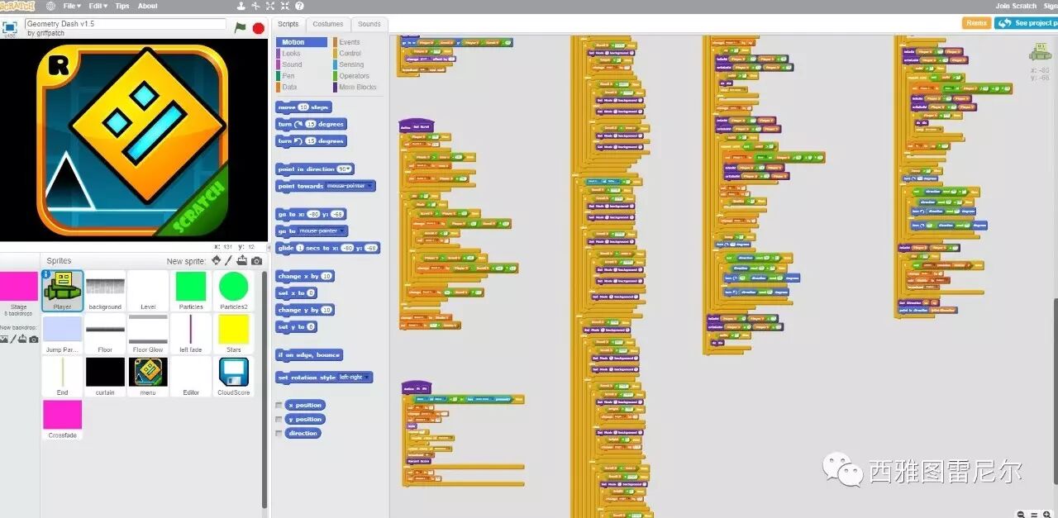Toggle the direction stage monitor checkbox
This screenshot has width=1058, height=518.
[279, 434]
